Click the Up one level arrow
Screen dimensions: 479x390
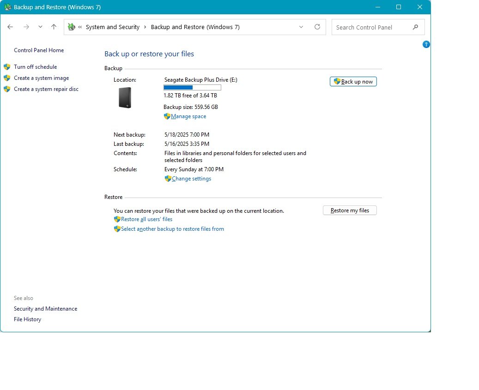pyautogui.click(x=54, y=27)
